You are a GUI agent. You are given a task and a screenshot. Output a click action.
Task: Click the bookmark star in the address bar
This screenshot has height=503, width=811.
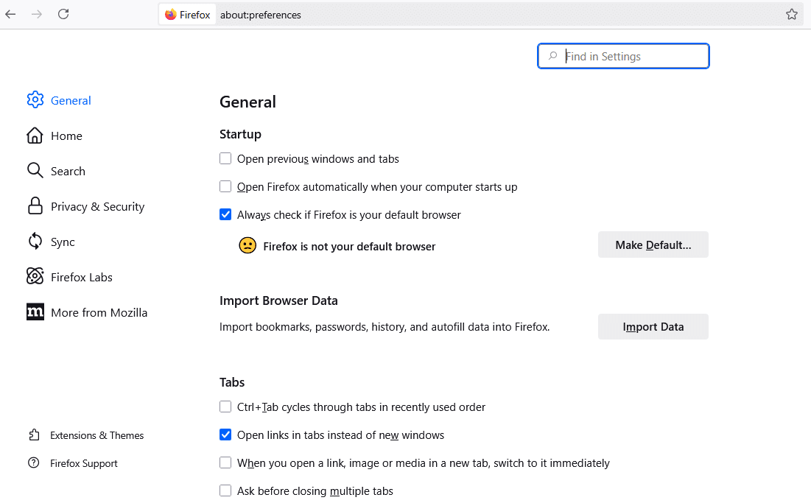tap(792, 13)
